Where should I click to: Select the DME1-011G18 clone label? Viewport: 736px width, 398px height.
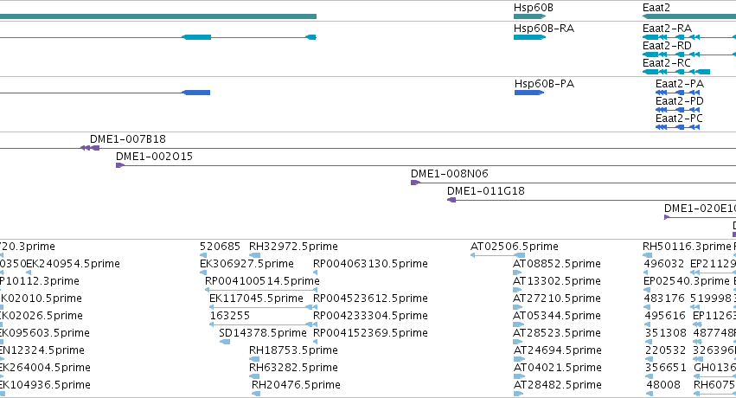point(486,191)
